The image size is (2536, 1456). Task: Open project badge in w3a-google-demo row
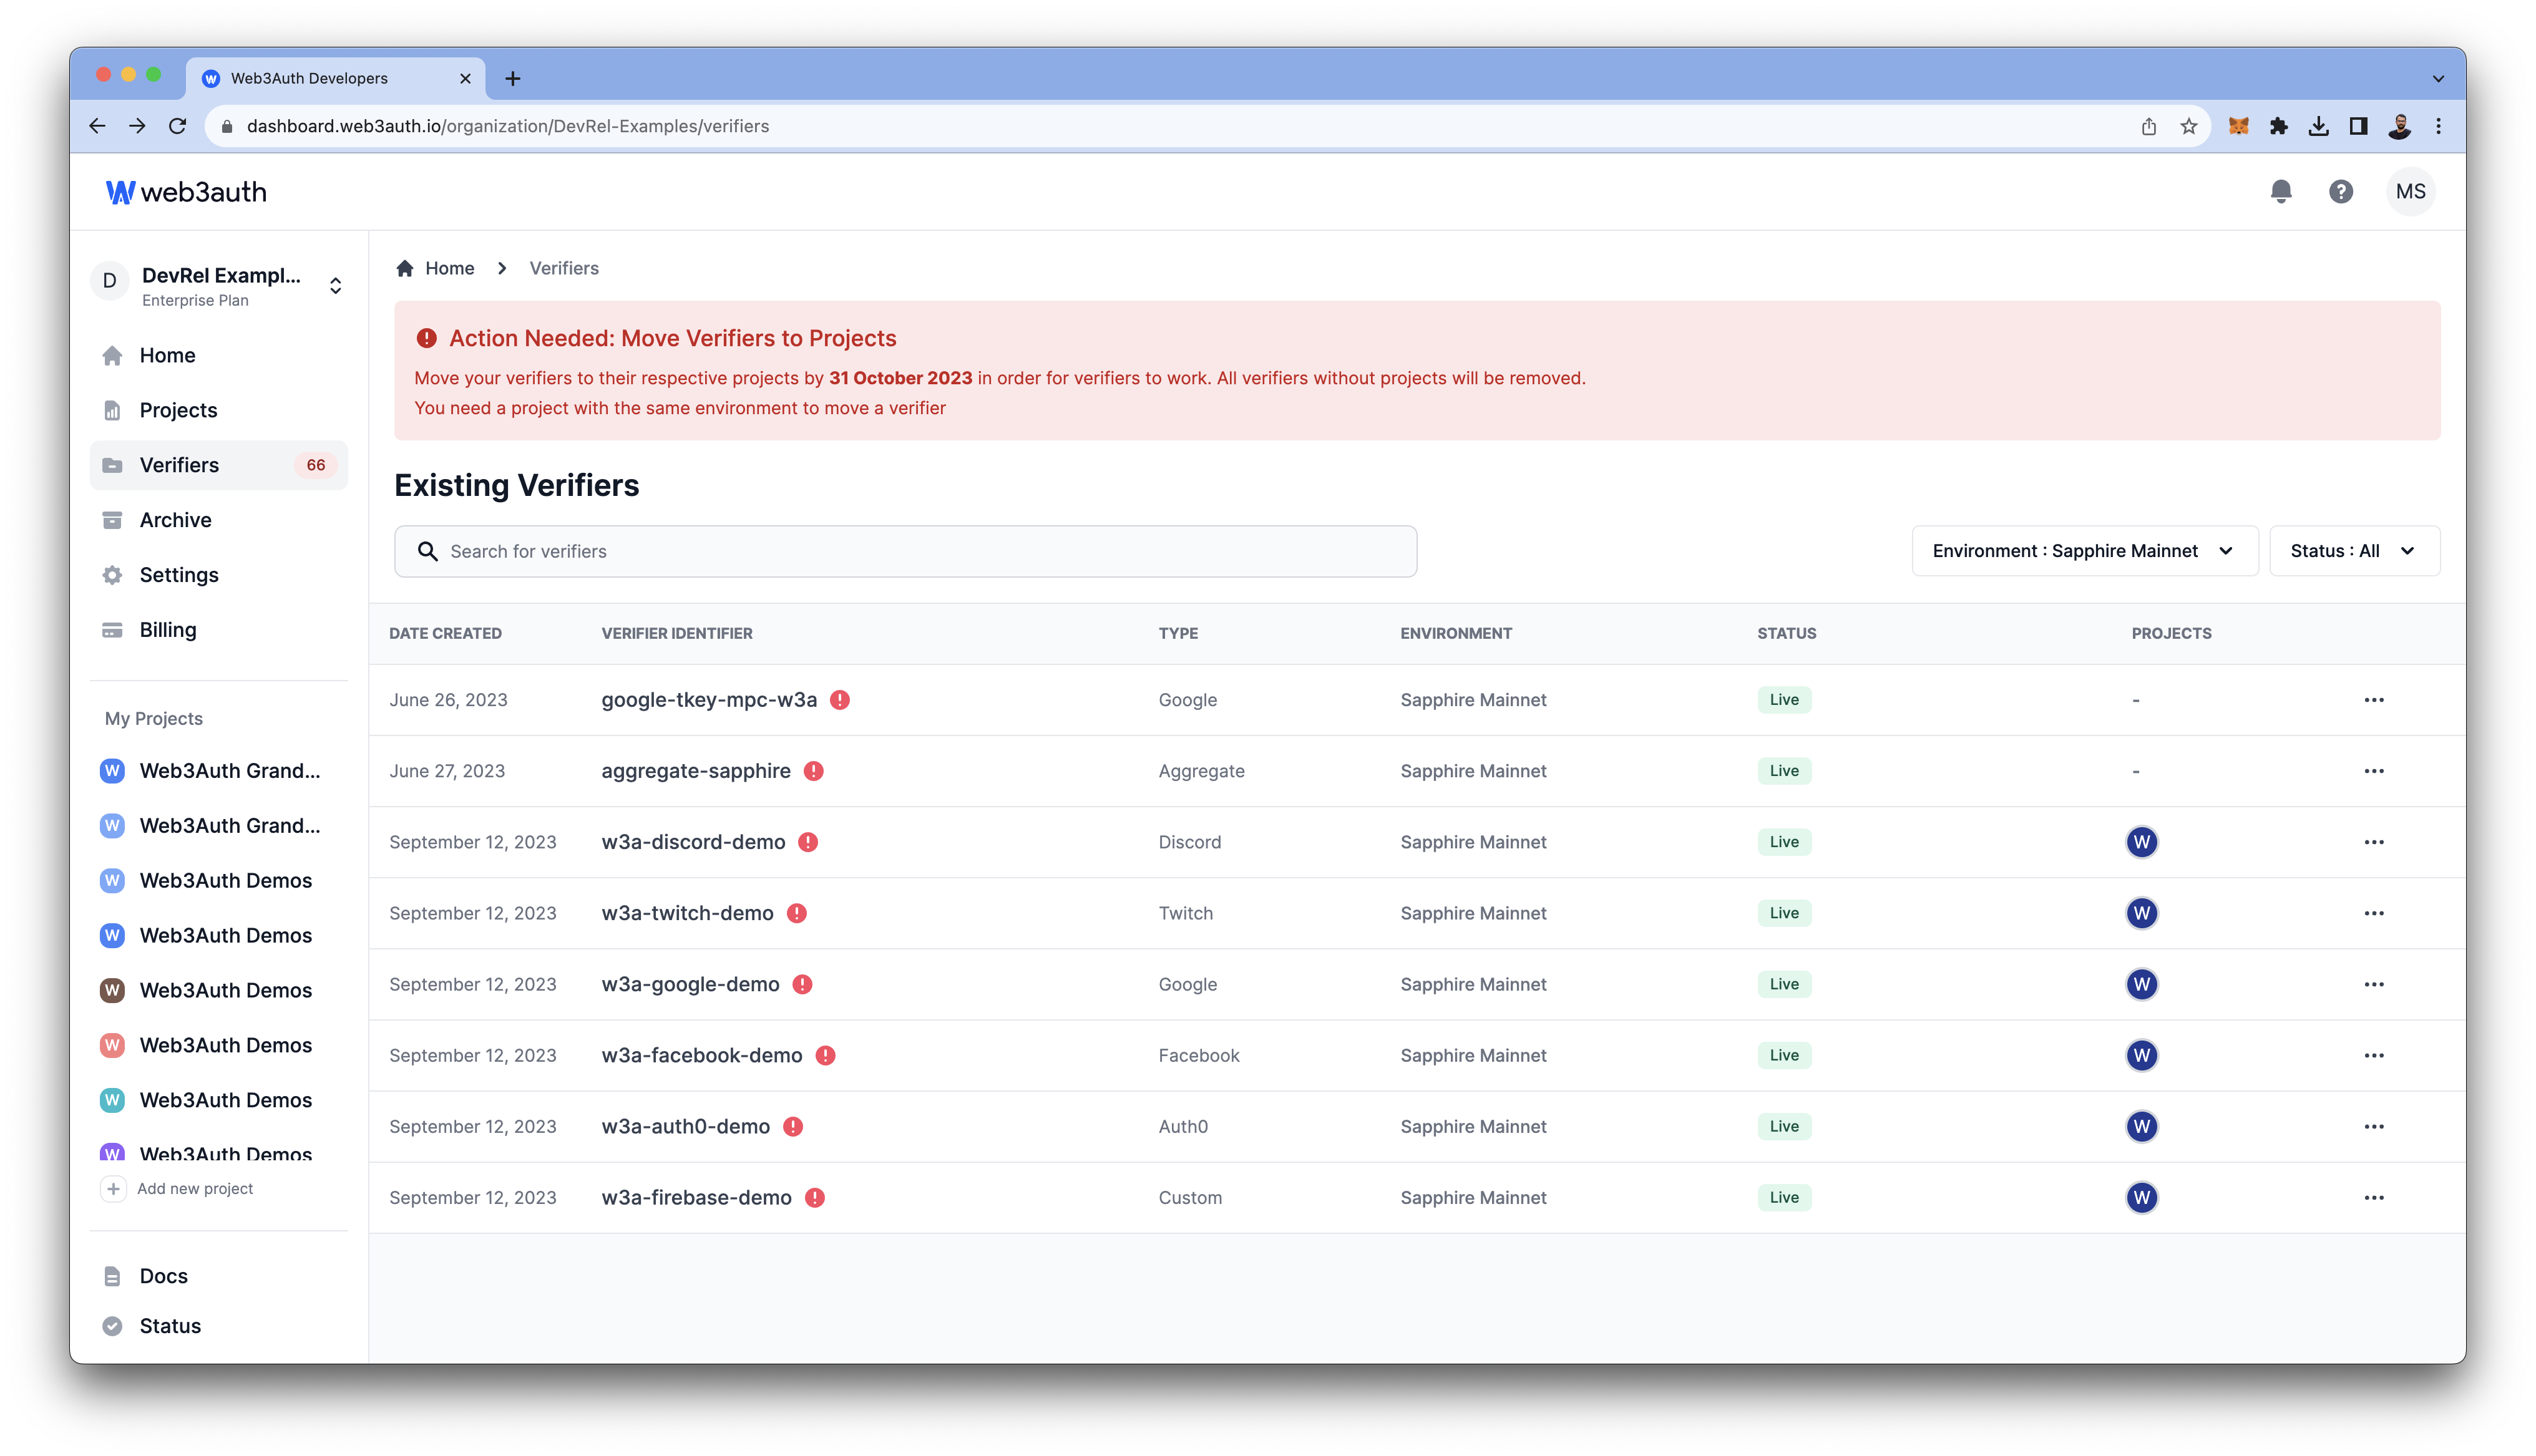coord(2141,984)
